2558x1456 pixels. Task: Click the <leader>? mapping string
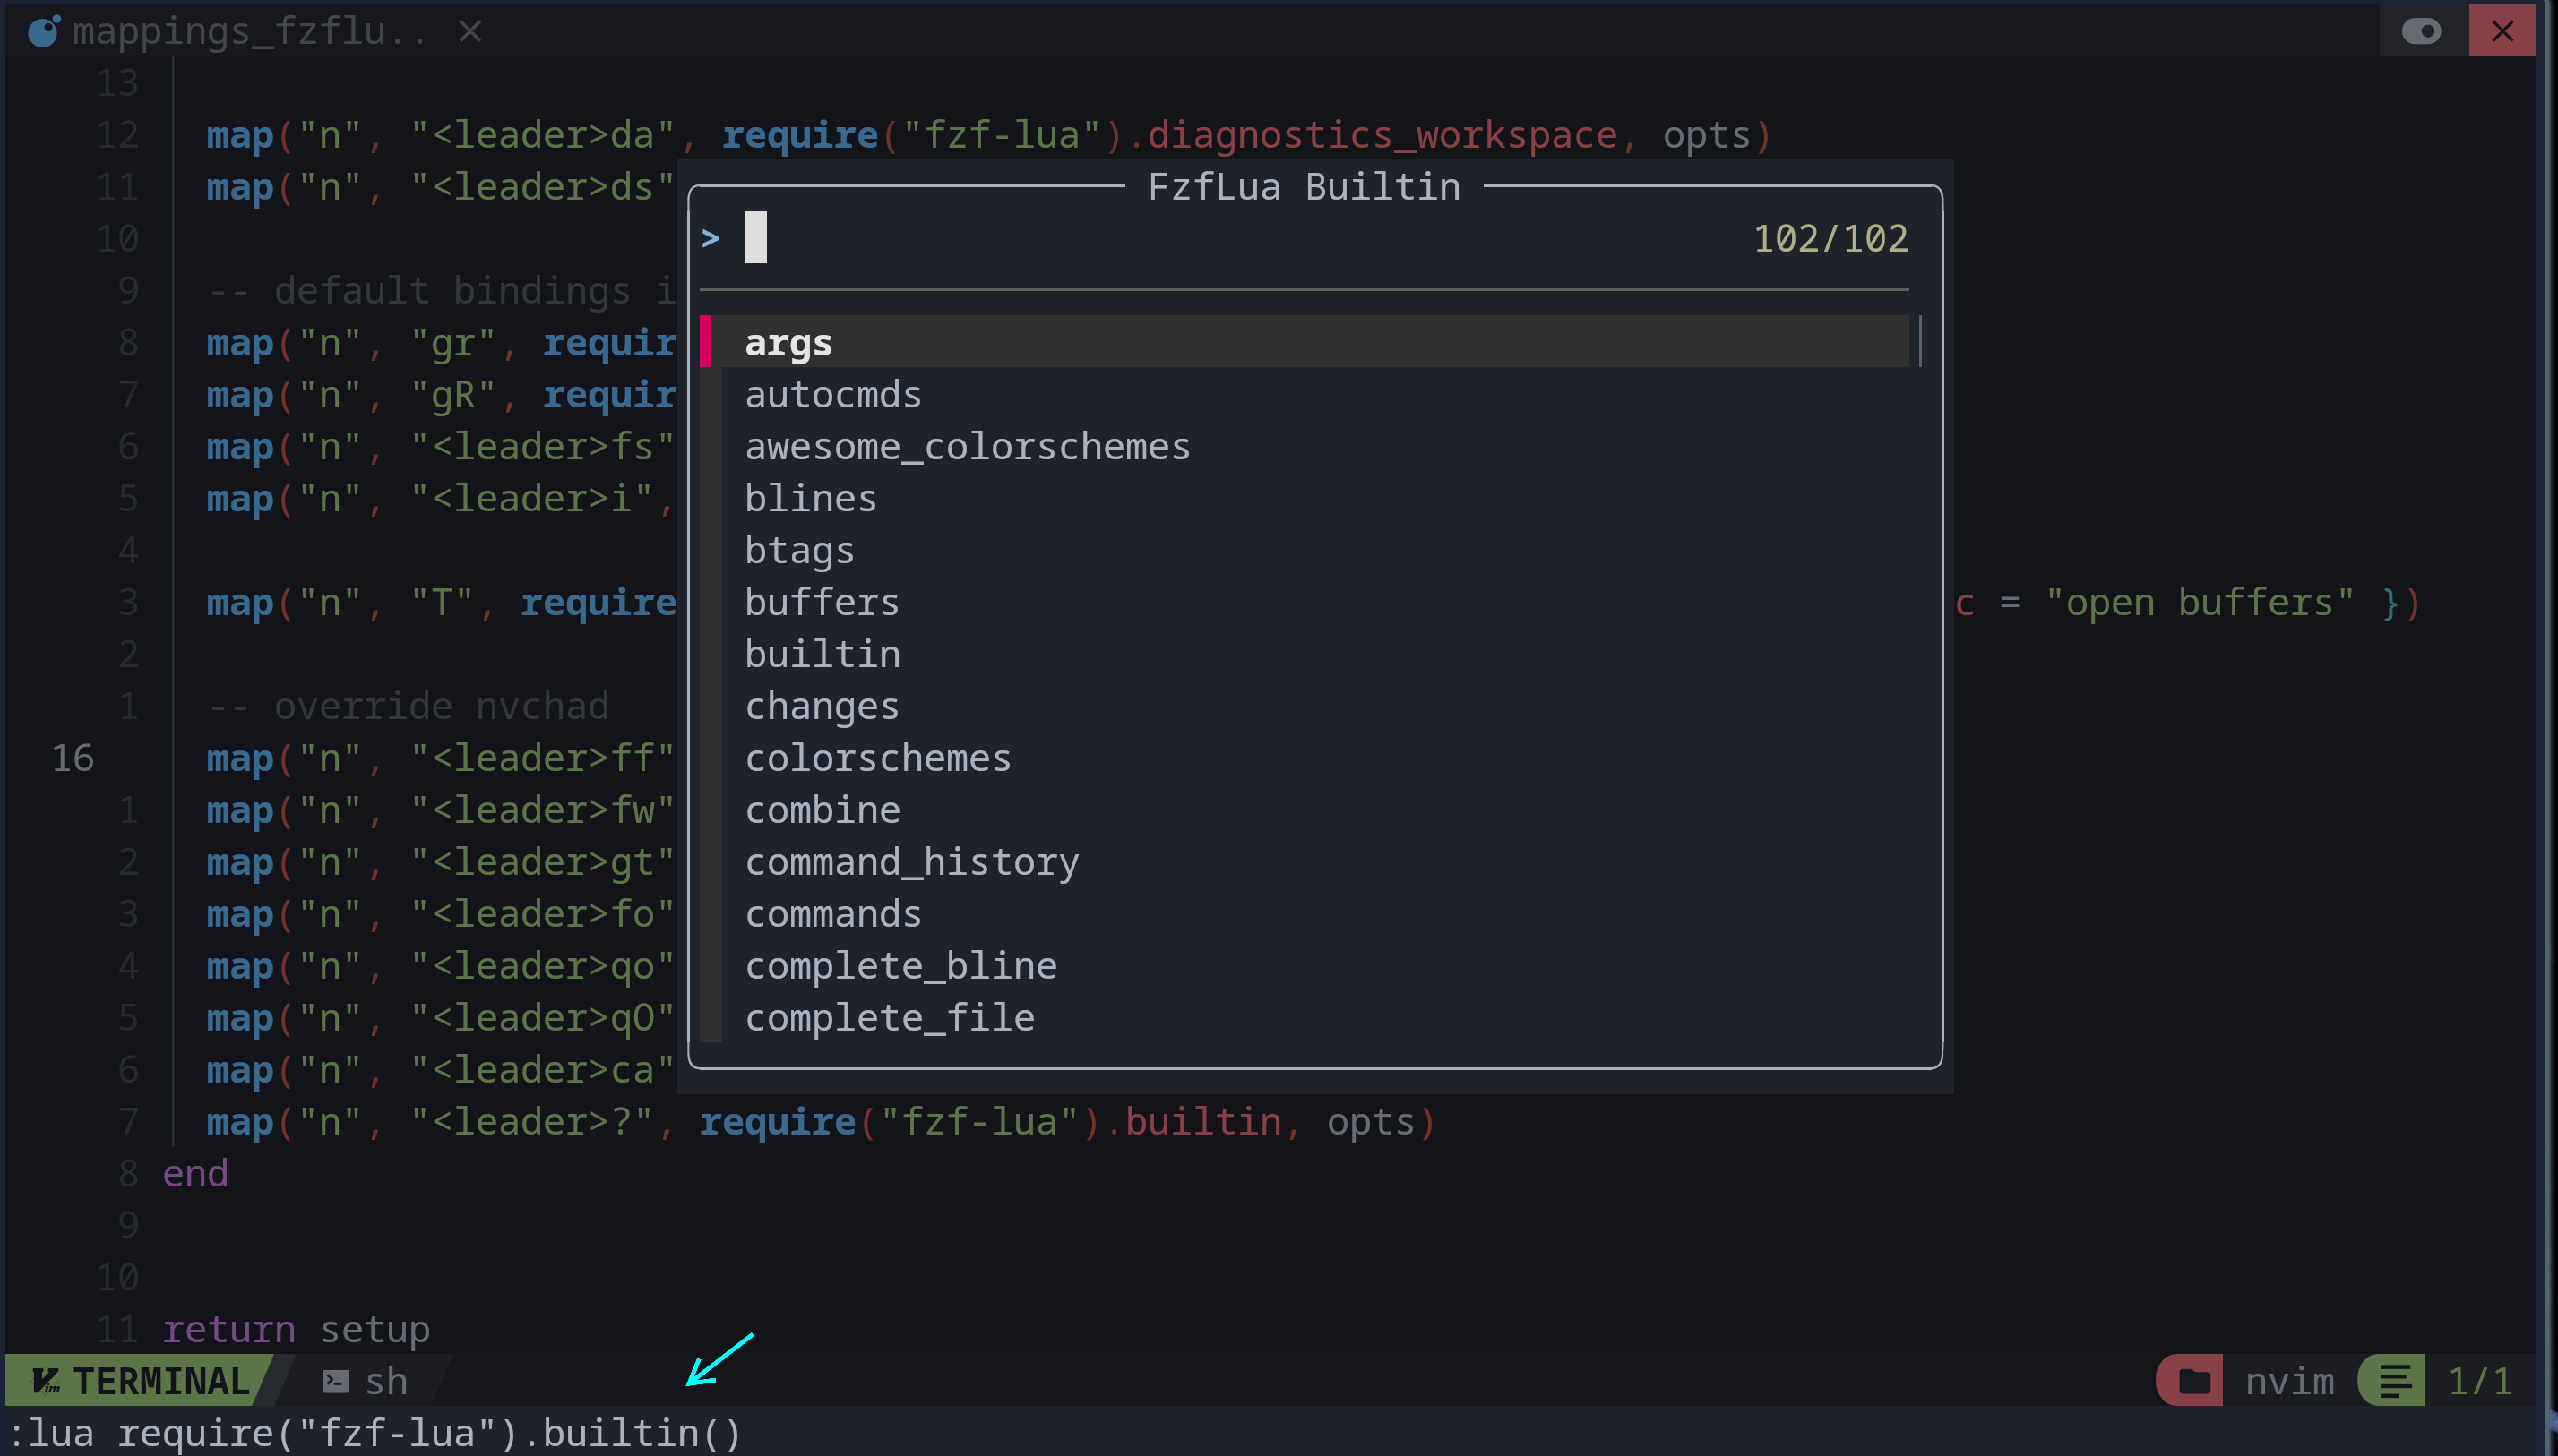point(532,1122)
